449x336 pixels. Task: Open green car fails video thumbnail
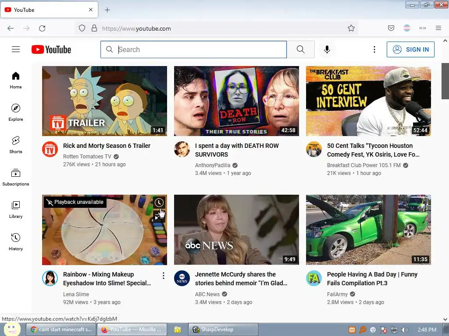(368, 230)
